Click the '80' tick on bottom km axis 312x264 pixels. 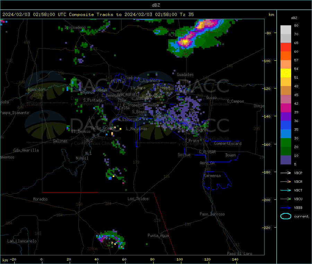(152, 259)
